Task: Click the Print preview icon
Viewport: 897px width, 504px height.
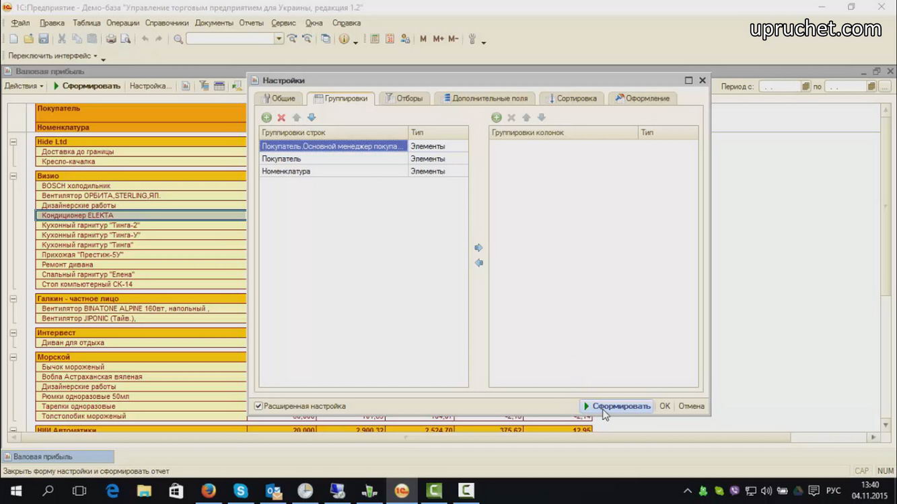Action: tap(125, 39)
